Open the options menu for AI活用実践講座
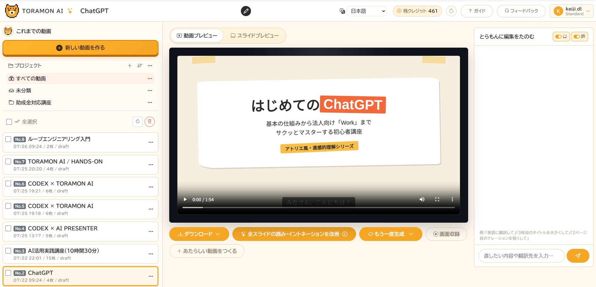Viewport: 596px width, 287px height. [151, 254]
